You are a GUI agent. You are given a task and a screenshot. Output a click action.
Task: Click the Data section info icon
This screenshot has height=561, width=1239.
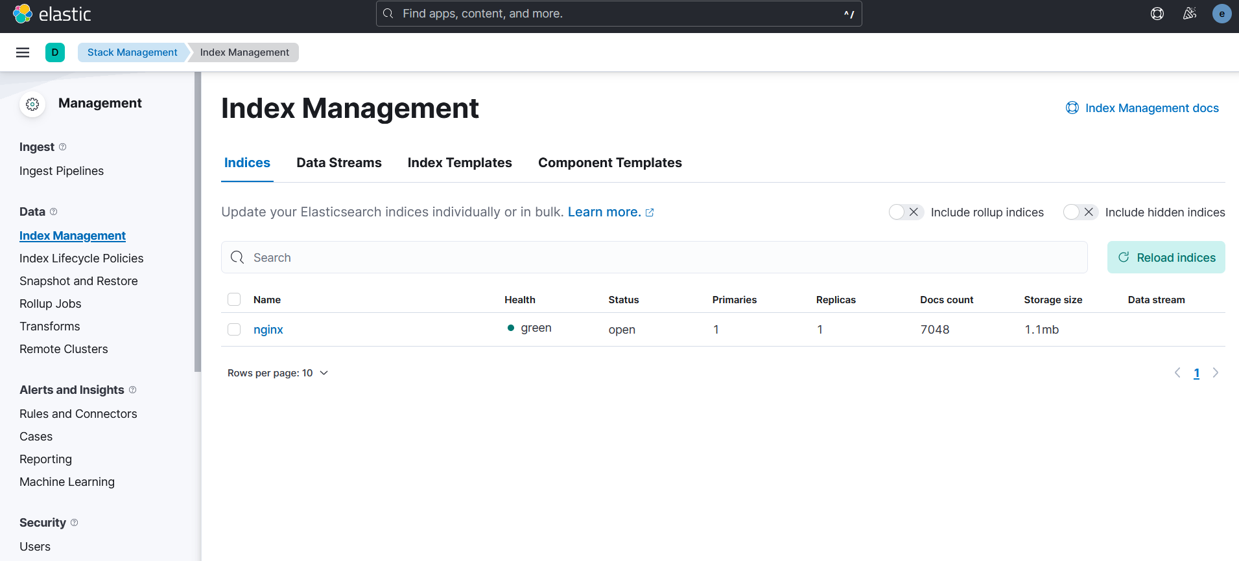tap(54, 212)
